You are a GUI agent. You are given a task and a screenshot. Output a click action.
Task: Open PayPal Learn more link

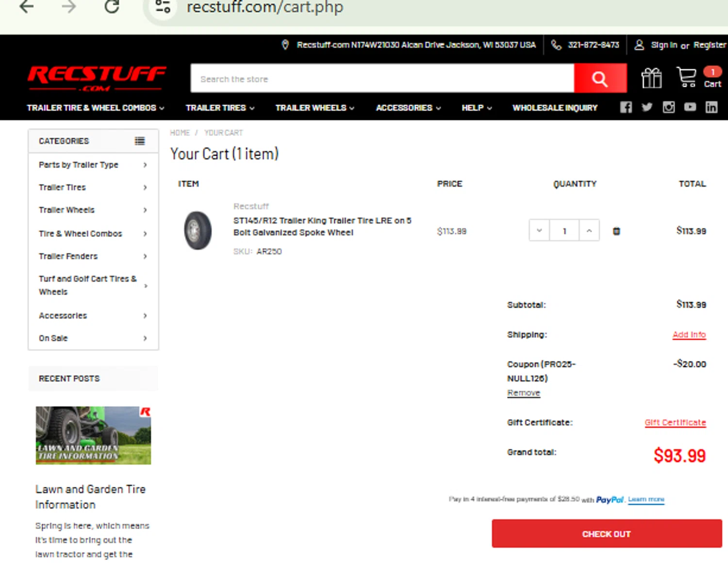(x=646, y=499)
